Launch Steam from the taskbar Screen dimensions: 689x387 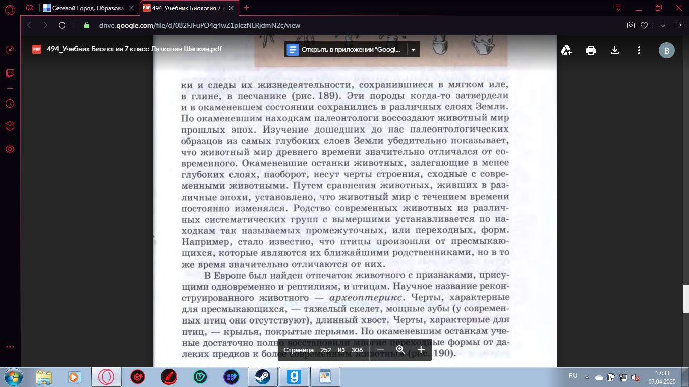[262, 377]
